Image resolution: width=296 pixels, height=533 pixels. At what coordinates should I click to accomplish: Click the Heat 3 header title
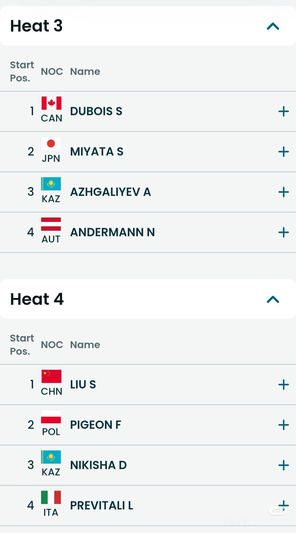click(x=36, y=26)
